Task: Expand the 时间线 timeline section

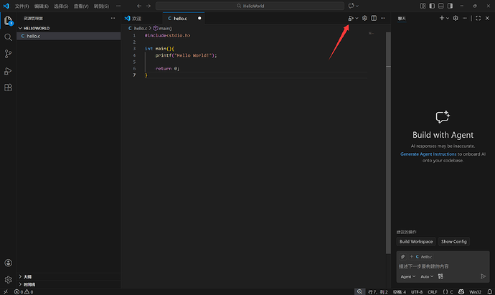Action: [68, 284]
